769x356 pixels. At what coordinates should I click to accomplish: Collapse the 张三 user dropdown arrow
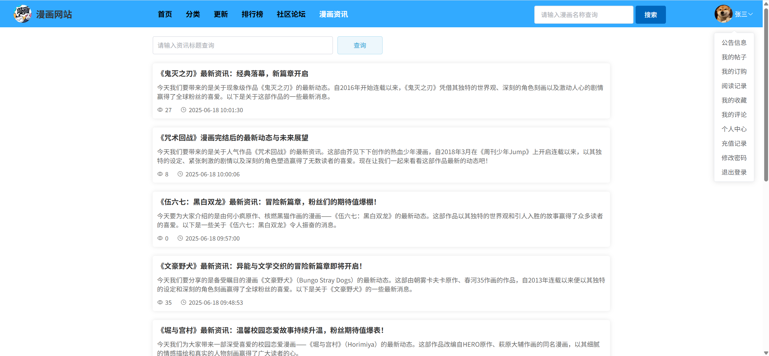[x=750, y=14]
